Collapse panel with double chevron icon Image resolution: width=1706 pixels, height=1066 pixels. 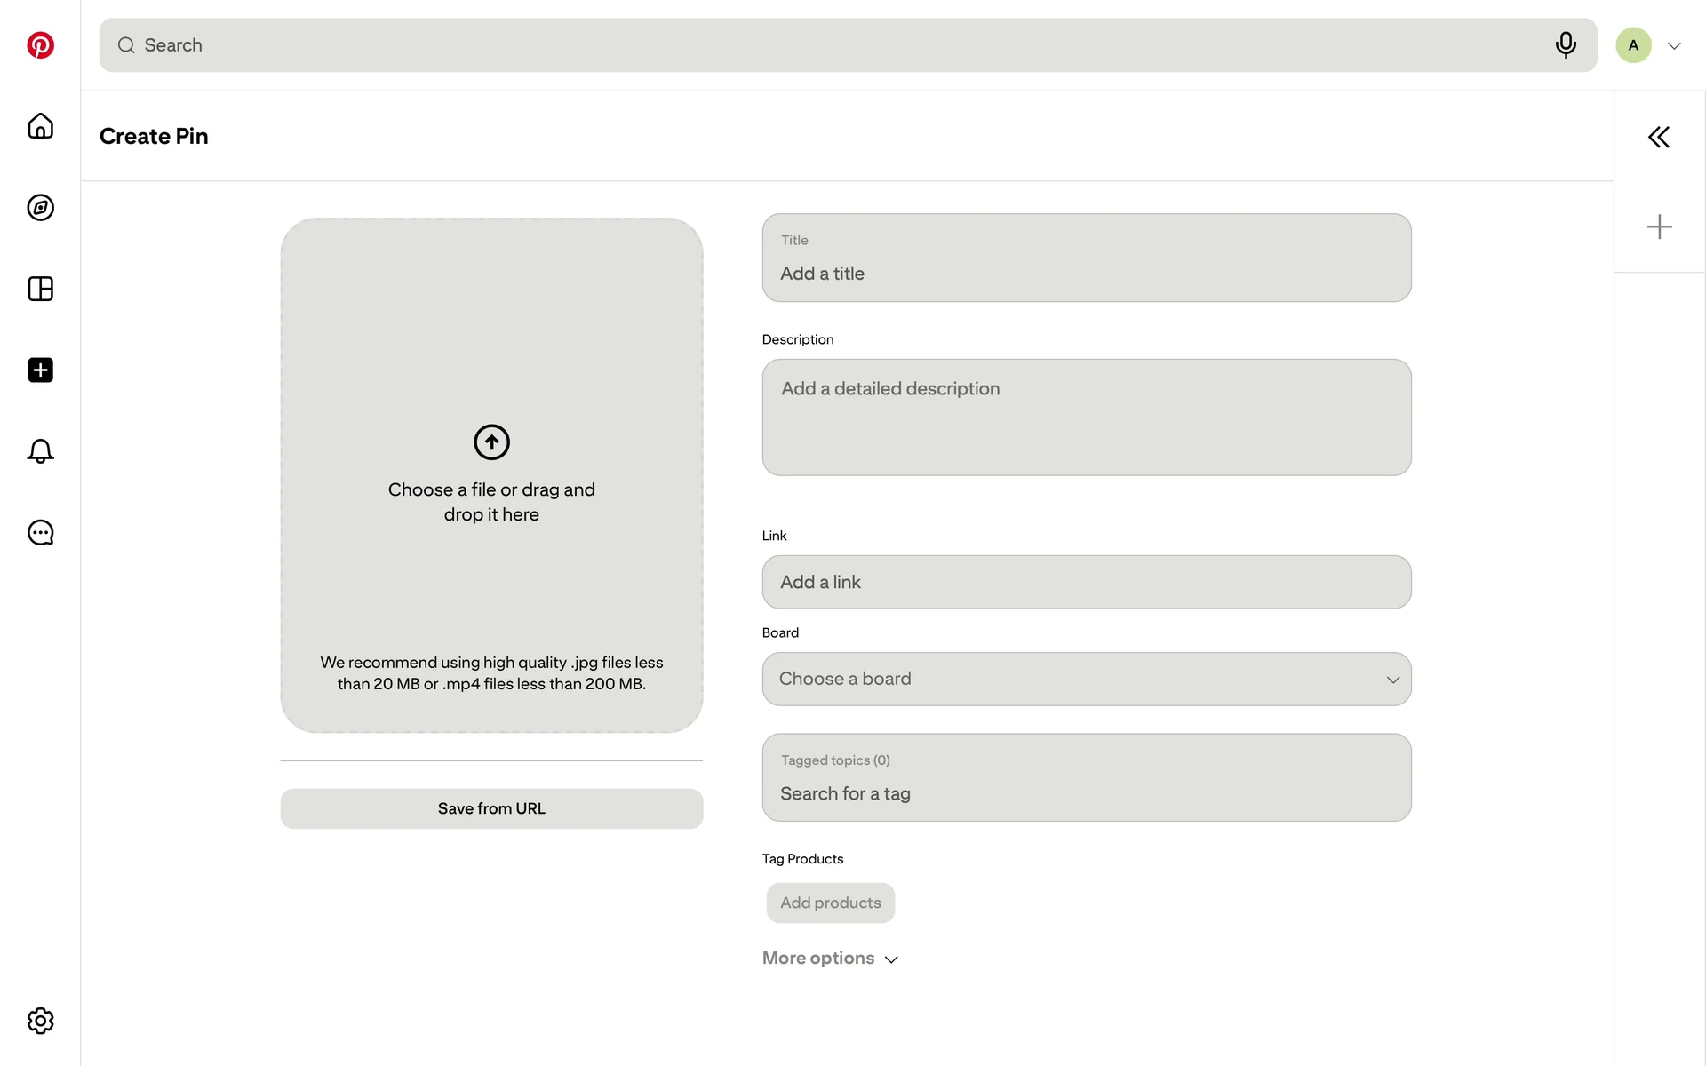tap(1659, 137)
